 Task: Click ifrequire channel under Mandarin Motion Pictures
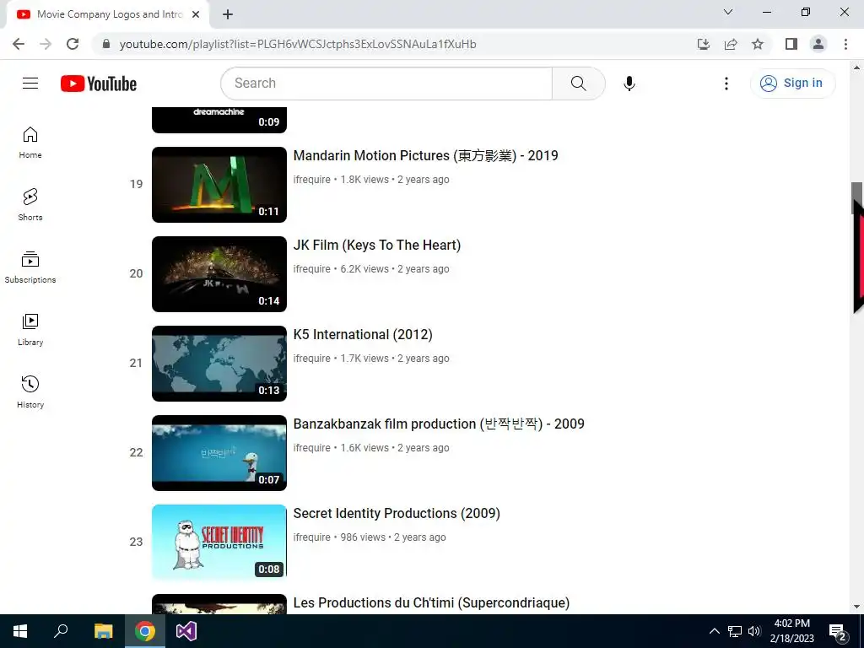tap(312, 180)
